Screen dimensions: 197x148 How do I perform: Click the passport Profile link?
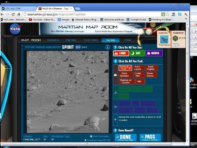[x=176, y=43]
